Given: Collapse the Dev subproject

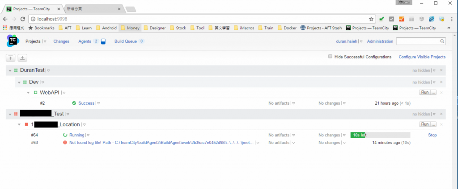Looking at the screenshot, I should (x=19, y=82).
